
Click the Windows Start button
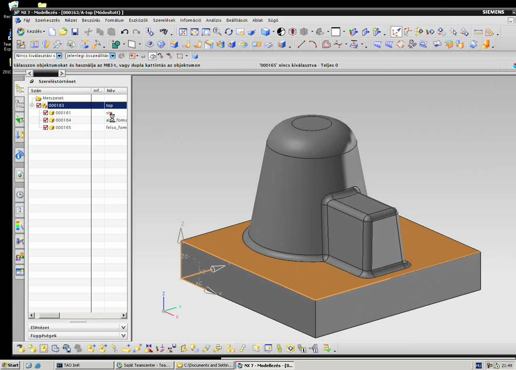click(10, 365)
